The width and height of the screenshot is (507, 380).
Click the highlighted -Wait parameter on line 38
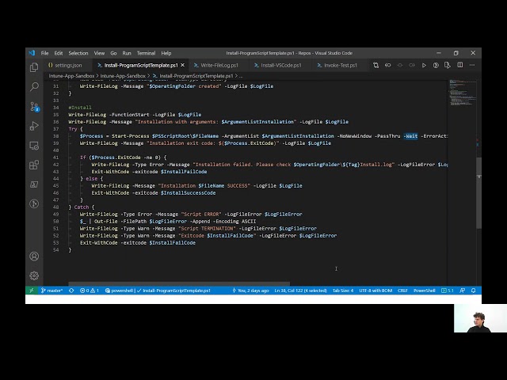coord(410,136)
